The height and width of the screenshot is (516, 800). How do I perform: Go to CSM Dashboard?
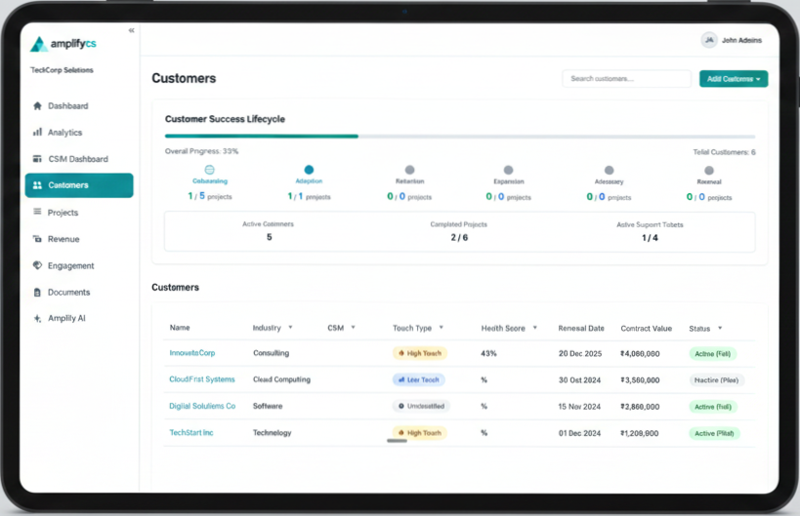tap(79, 159)
